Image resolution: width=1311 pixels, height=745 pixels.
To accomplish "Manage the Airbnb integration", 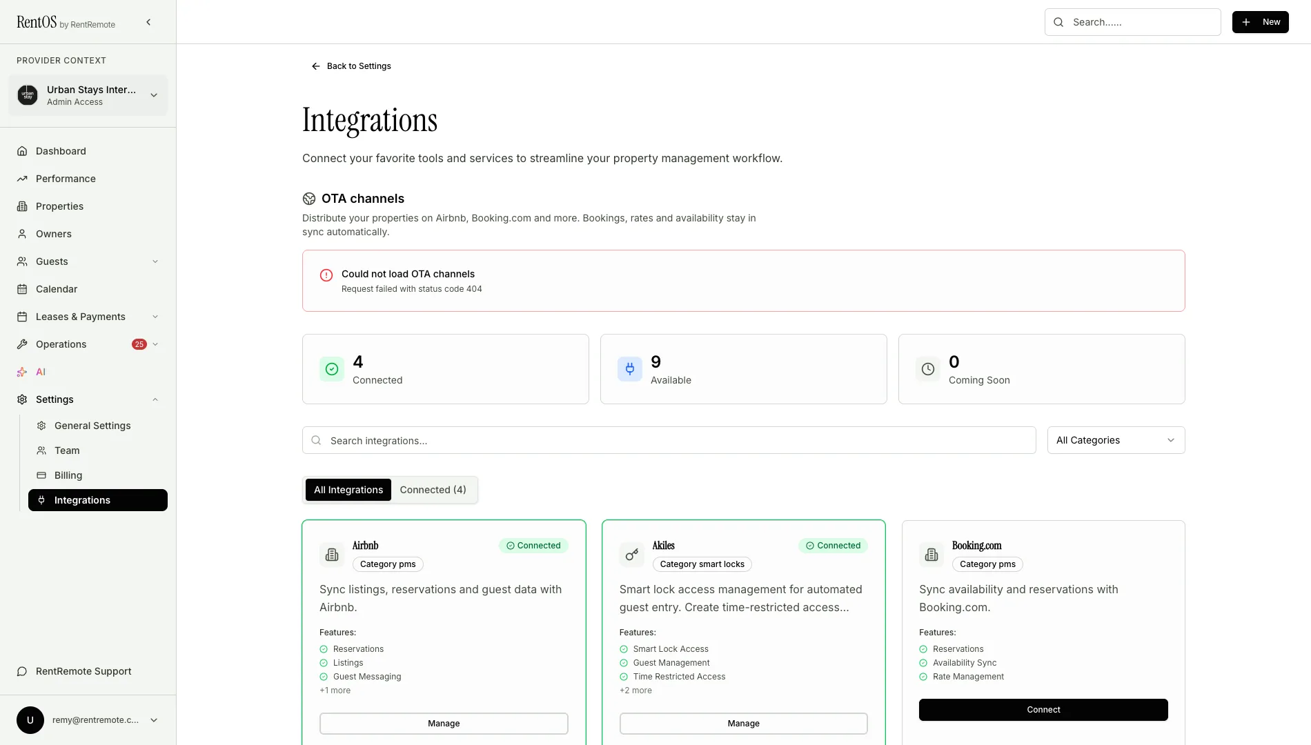I will 444,724.
